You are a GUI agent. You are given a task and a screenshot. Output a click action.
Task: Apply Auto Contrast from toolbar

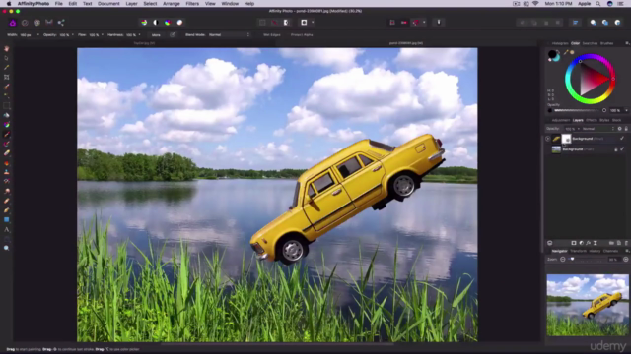156,23
